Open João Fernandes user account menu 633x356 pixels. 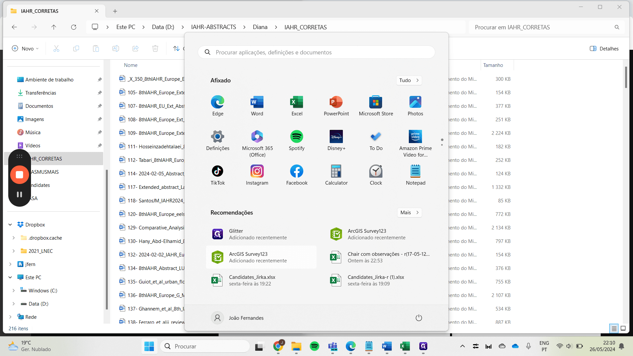pos(237,318)
